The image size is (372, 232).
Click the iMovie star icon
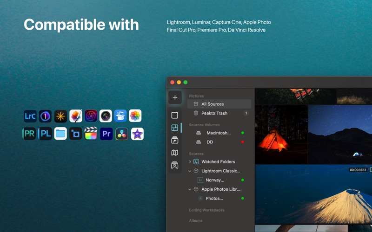point(137,134)
